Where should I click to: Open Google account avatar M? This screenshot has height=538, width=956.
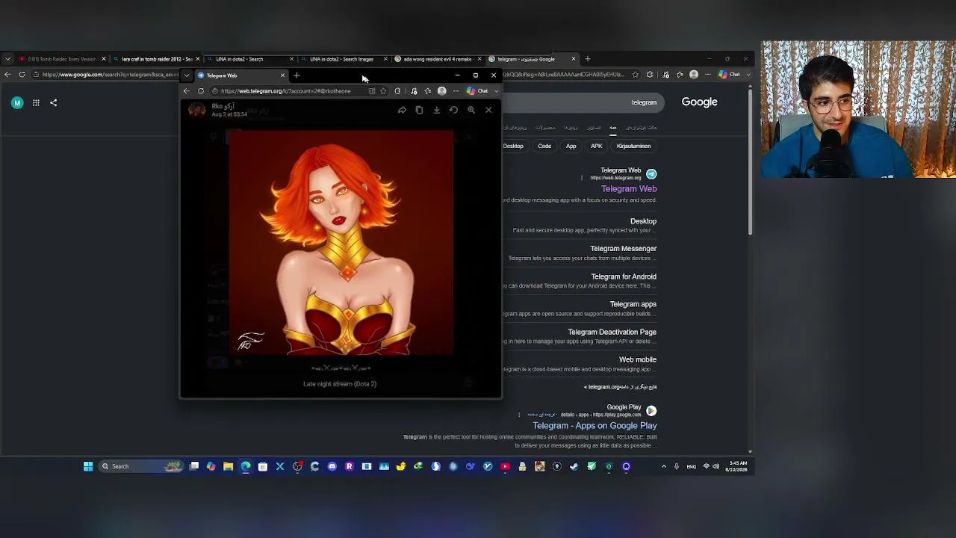[17, 103]
